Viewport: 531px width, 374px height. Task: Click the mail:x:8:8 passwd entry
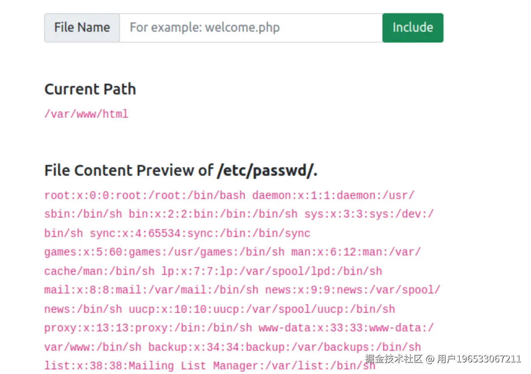(x=151, y=290)
